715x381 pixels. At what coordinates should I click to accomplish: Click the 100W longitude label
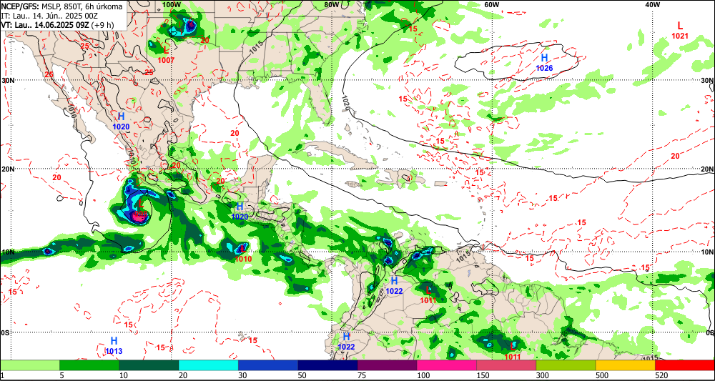171,4
